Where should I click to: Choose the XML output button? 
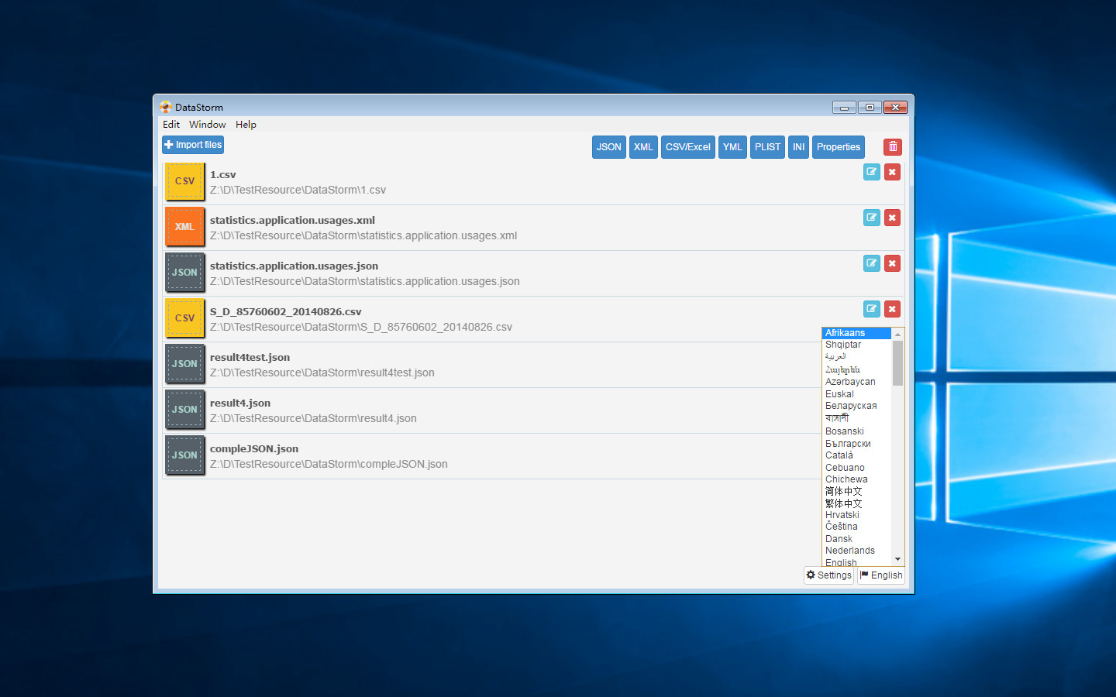tap(643, 147)
